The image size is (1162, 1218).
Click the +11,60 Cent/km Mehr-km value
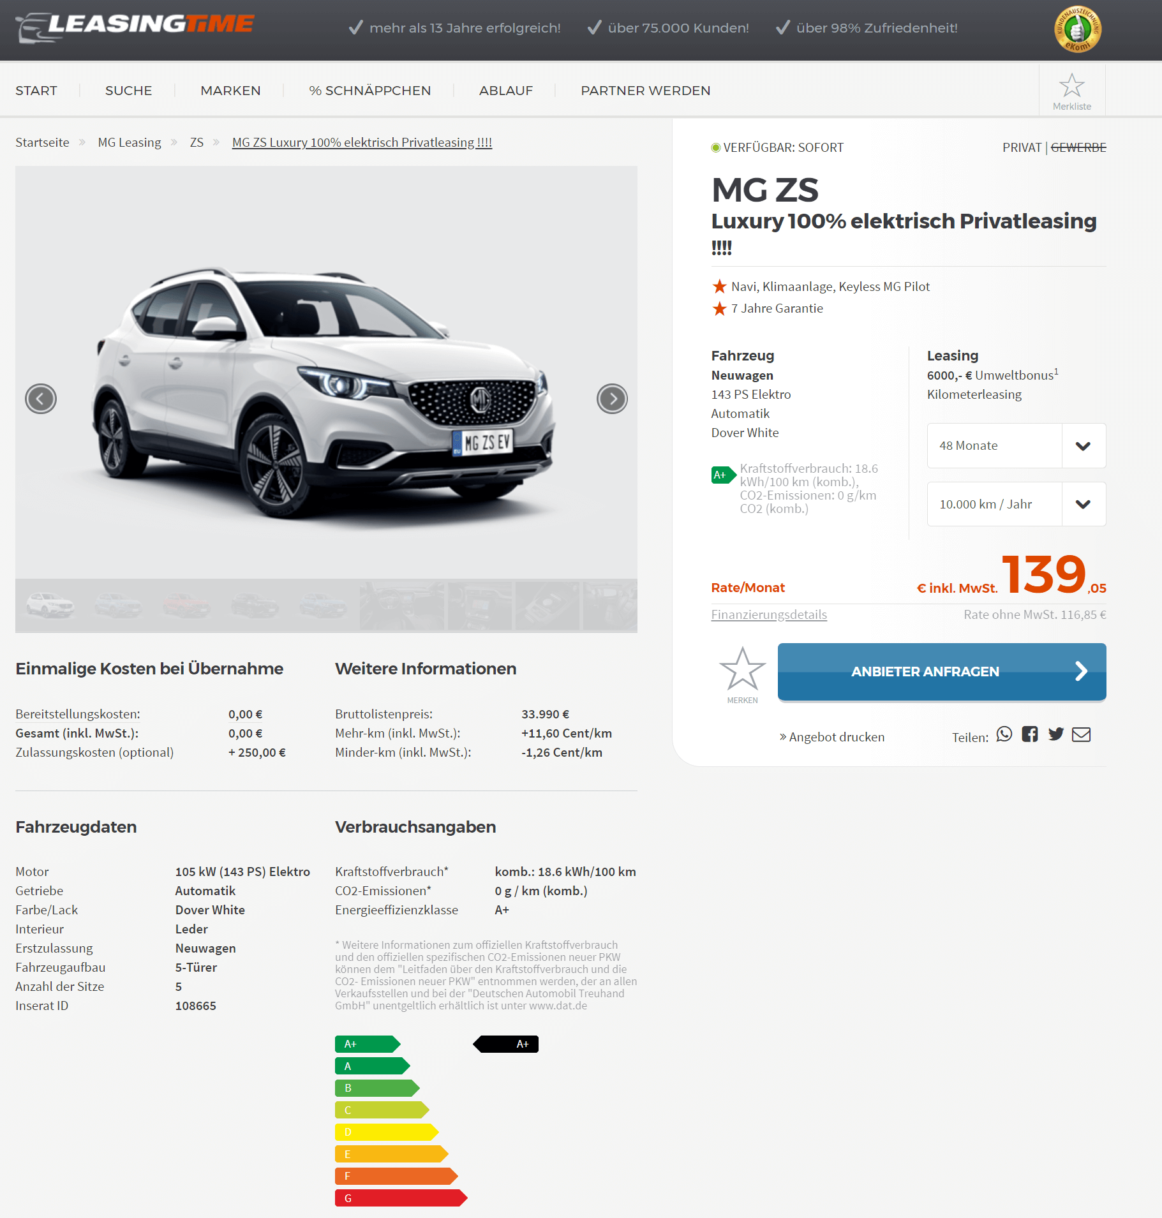567,733
